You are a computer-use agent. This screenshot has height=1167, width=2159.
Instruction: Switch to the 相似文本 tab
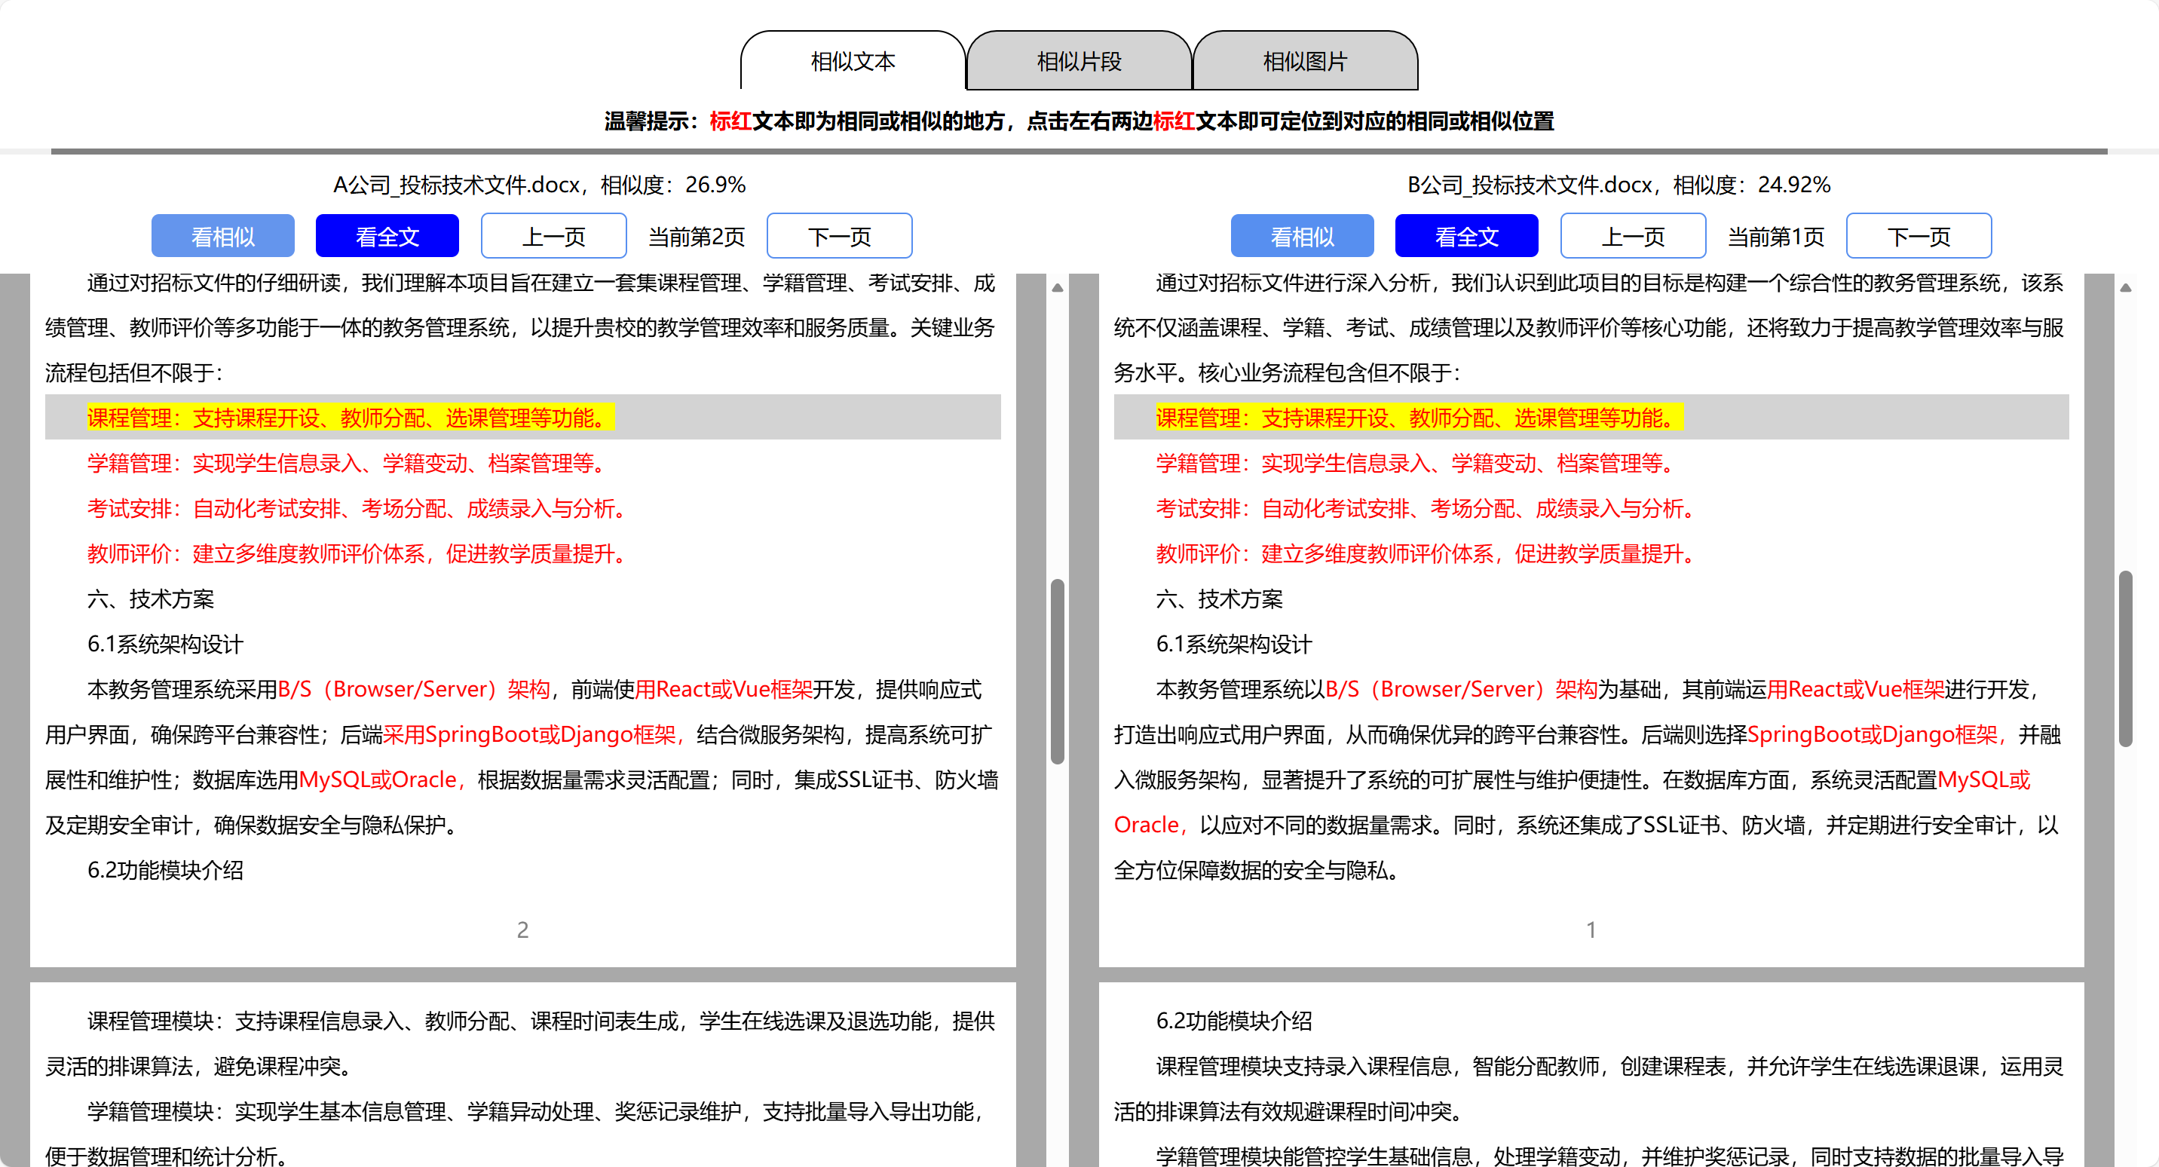click(x=853, y=61)
